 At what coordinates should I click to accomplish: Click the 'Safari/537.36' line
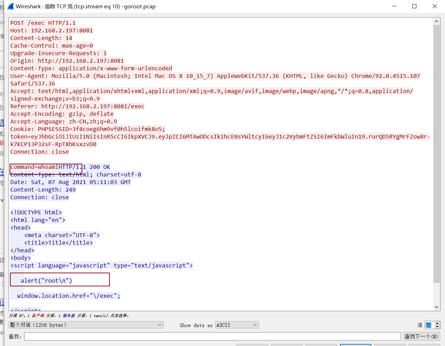point(33,84)
